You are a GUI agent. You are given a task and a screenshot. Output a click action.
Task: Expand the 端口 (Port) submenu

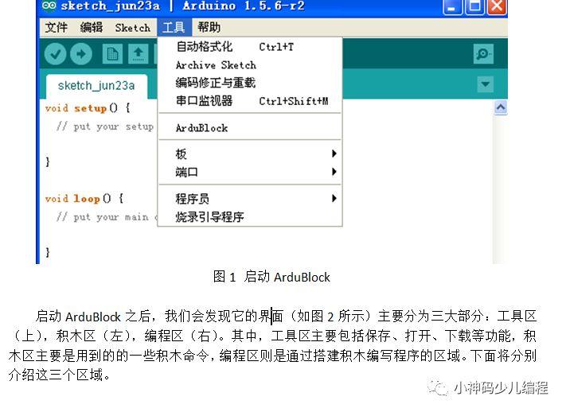250,172
